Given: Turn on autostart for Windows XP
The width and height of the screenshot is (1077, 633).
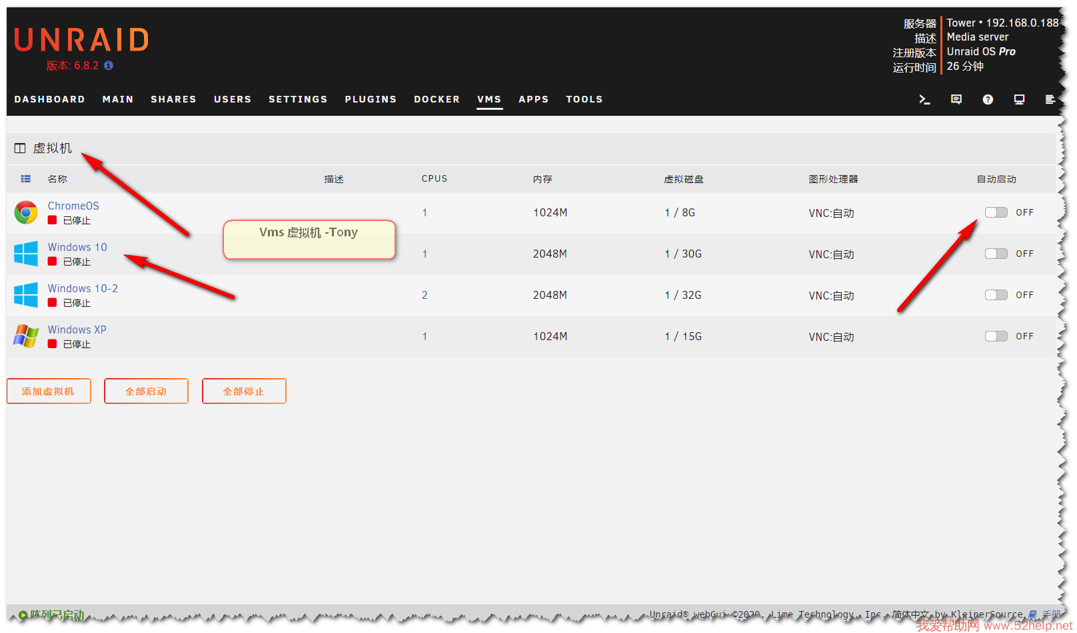Looking at the screenshot, I should click(x=996, y=336).
